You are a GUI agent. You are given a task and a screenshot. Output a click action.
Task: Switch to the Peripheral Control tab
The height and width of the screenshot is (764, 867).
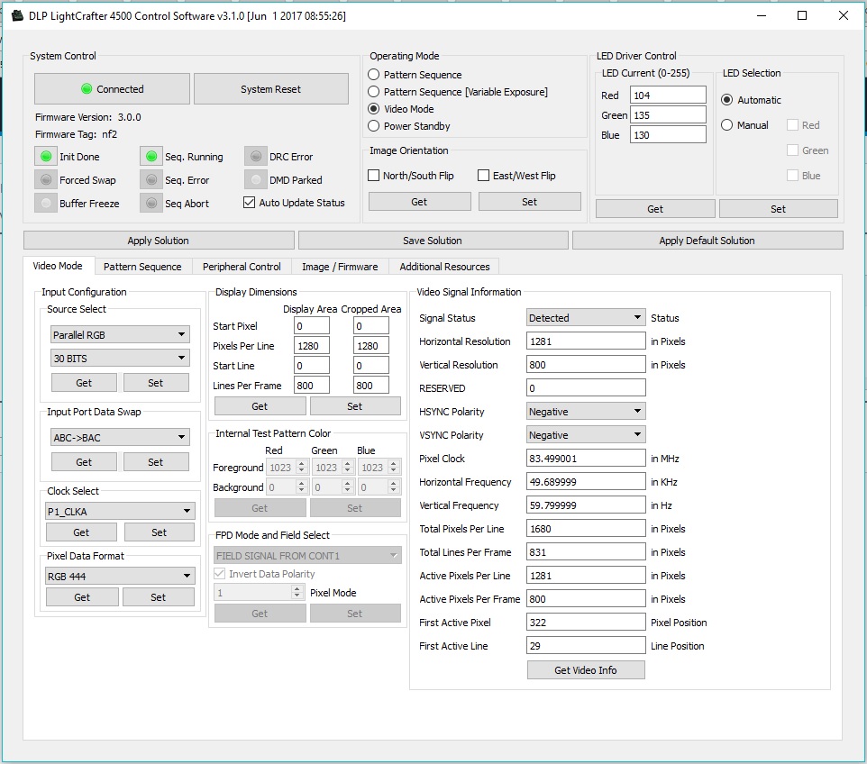(242, 267)
